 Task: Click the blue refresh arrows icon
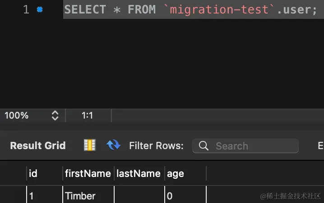pos(113,145)
